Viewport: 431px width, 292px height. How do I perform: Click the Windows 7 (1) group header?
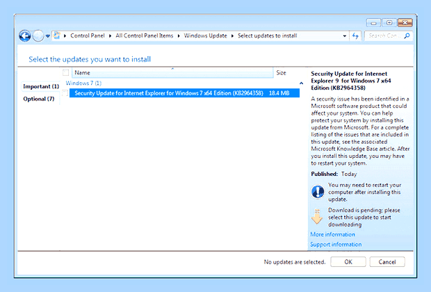coord(83,83)
